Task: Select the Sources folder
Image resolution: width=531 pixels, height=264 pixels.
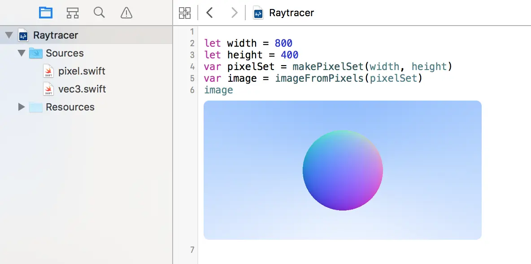Action: click(x=65, y=53)
